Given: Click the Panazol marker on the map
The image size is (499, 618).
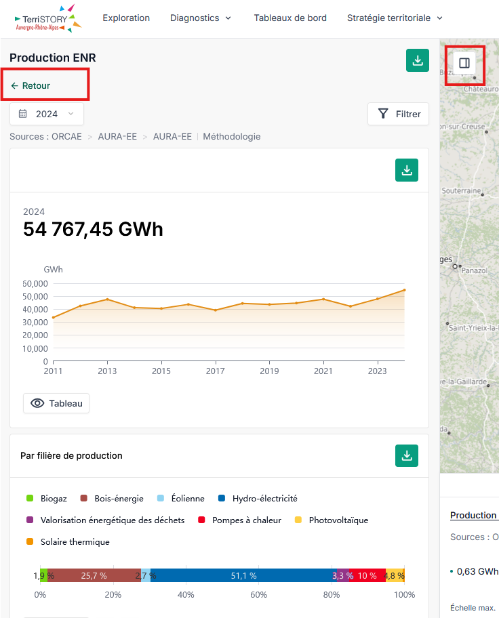Looking at the screenshot, I should point(460,266).
